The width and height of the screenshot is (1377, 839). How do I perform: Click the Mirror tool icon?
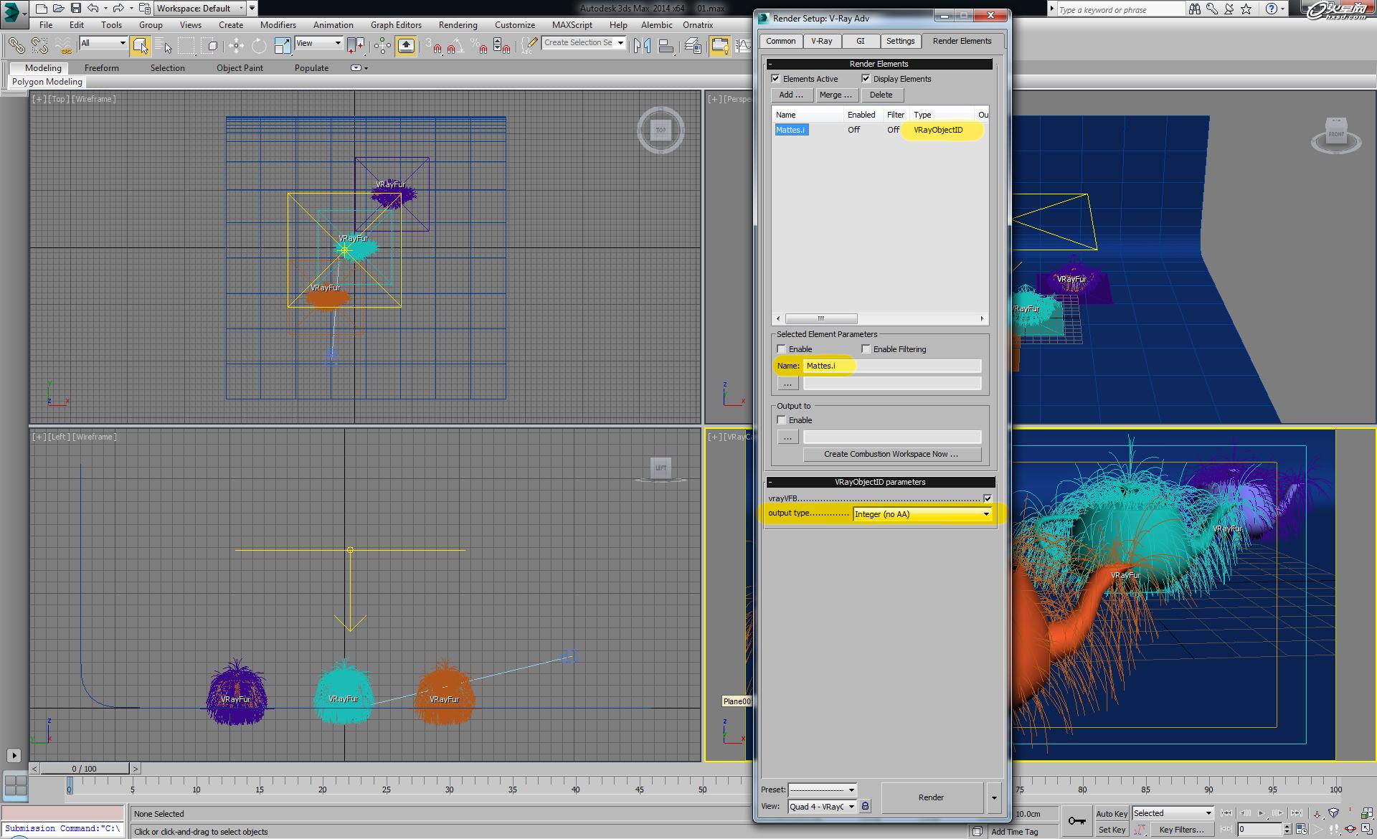[x=643, y=46]
